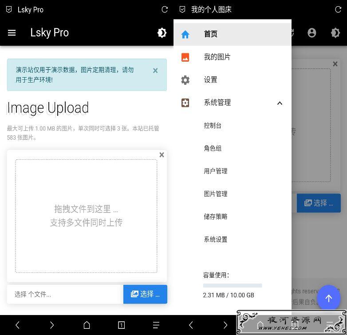347x335 pixels.
Task: Go forward in the left browser
Action: point(52,325)
